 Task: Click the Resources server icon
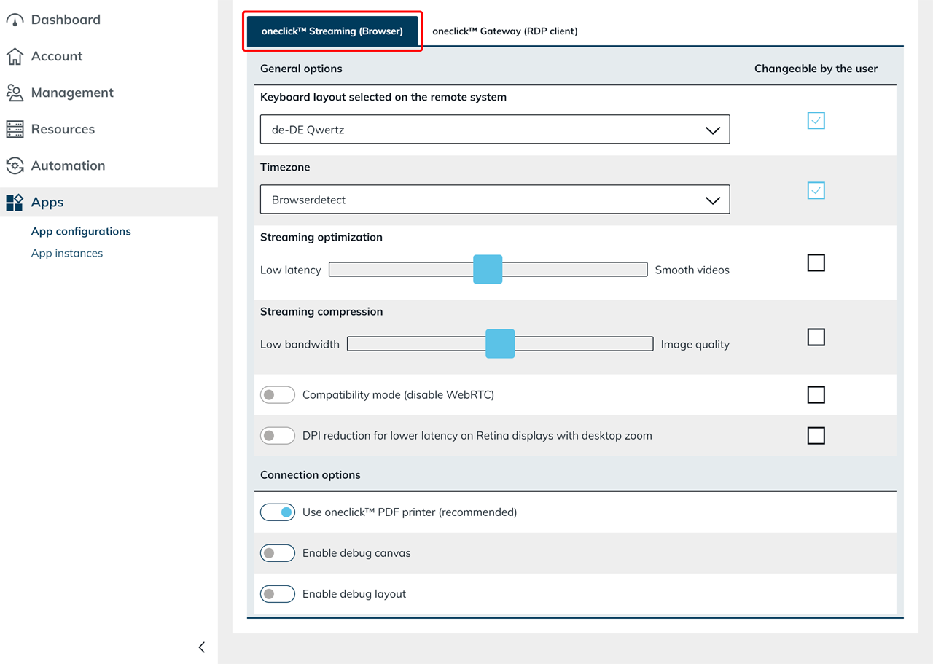15,129
